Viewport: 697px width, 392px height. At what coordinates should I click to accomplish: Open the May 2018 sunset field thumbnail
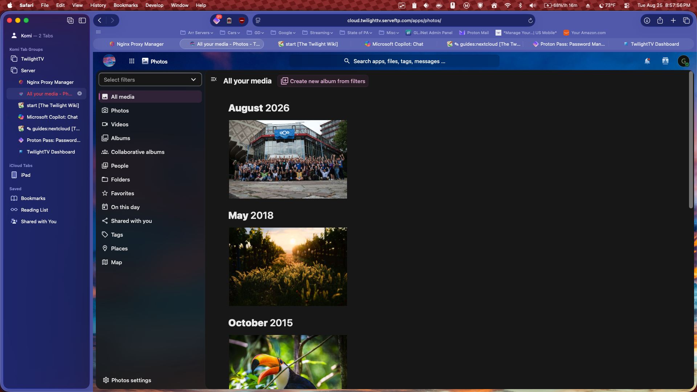[x=288, y=267]
